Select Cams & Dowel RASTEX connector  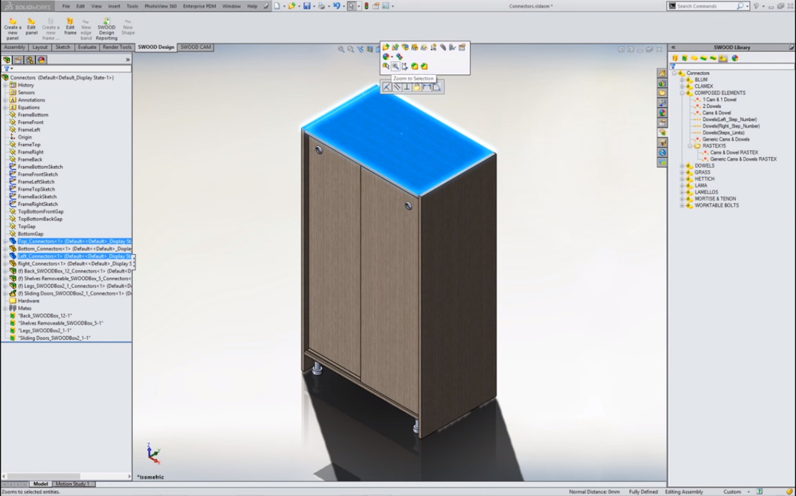coord(734,153)
